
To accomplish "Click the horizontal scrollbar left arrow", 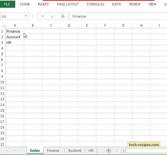I will (123, 151).
